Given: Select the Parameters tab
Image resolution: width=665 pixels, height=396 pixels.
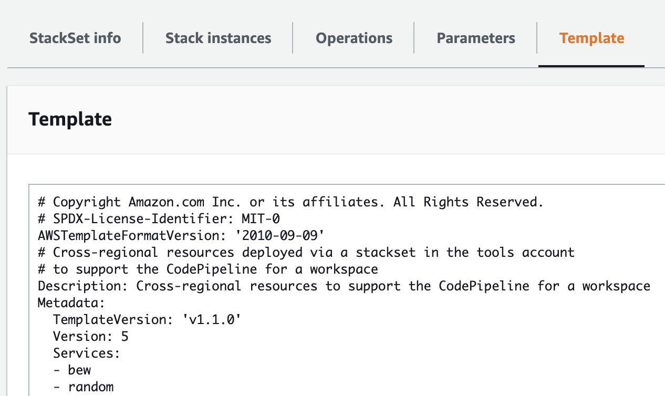Looking at the screenshot, I should point(475,37).
